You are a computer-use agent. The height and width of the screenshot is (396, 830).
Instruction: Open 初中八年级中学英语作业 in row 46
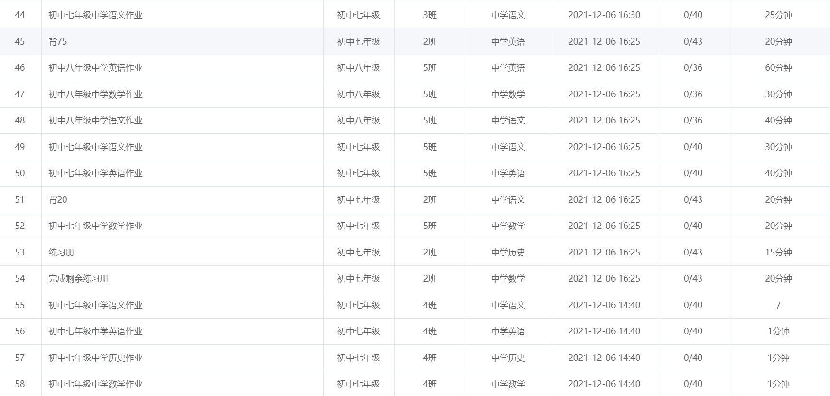click(95, 68)
